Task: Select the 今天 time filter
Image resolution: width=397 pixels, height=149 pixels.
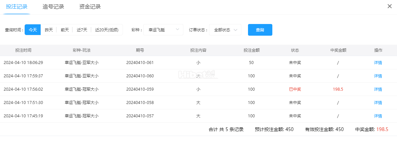Action: pyautogui.click(x=33, y=30)
